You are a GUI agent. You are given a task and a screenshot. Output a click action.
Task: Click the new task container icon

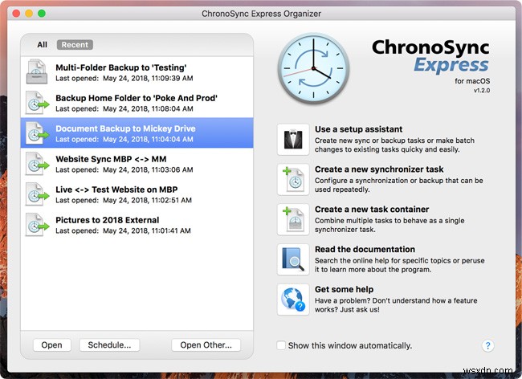tap(293, 219)
